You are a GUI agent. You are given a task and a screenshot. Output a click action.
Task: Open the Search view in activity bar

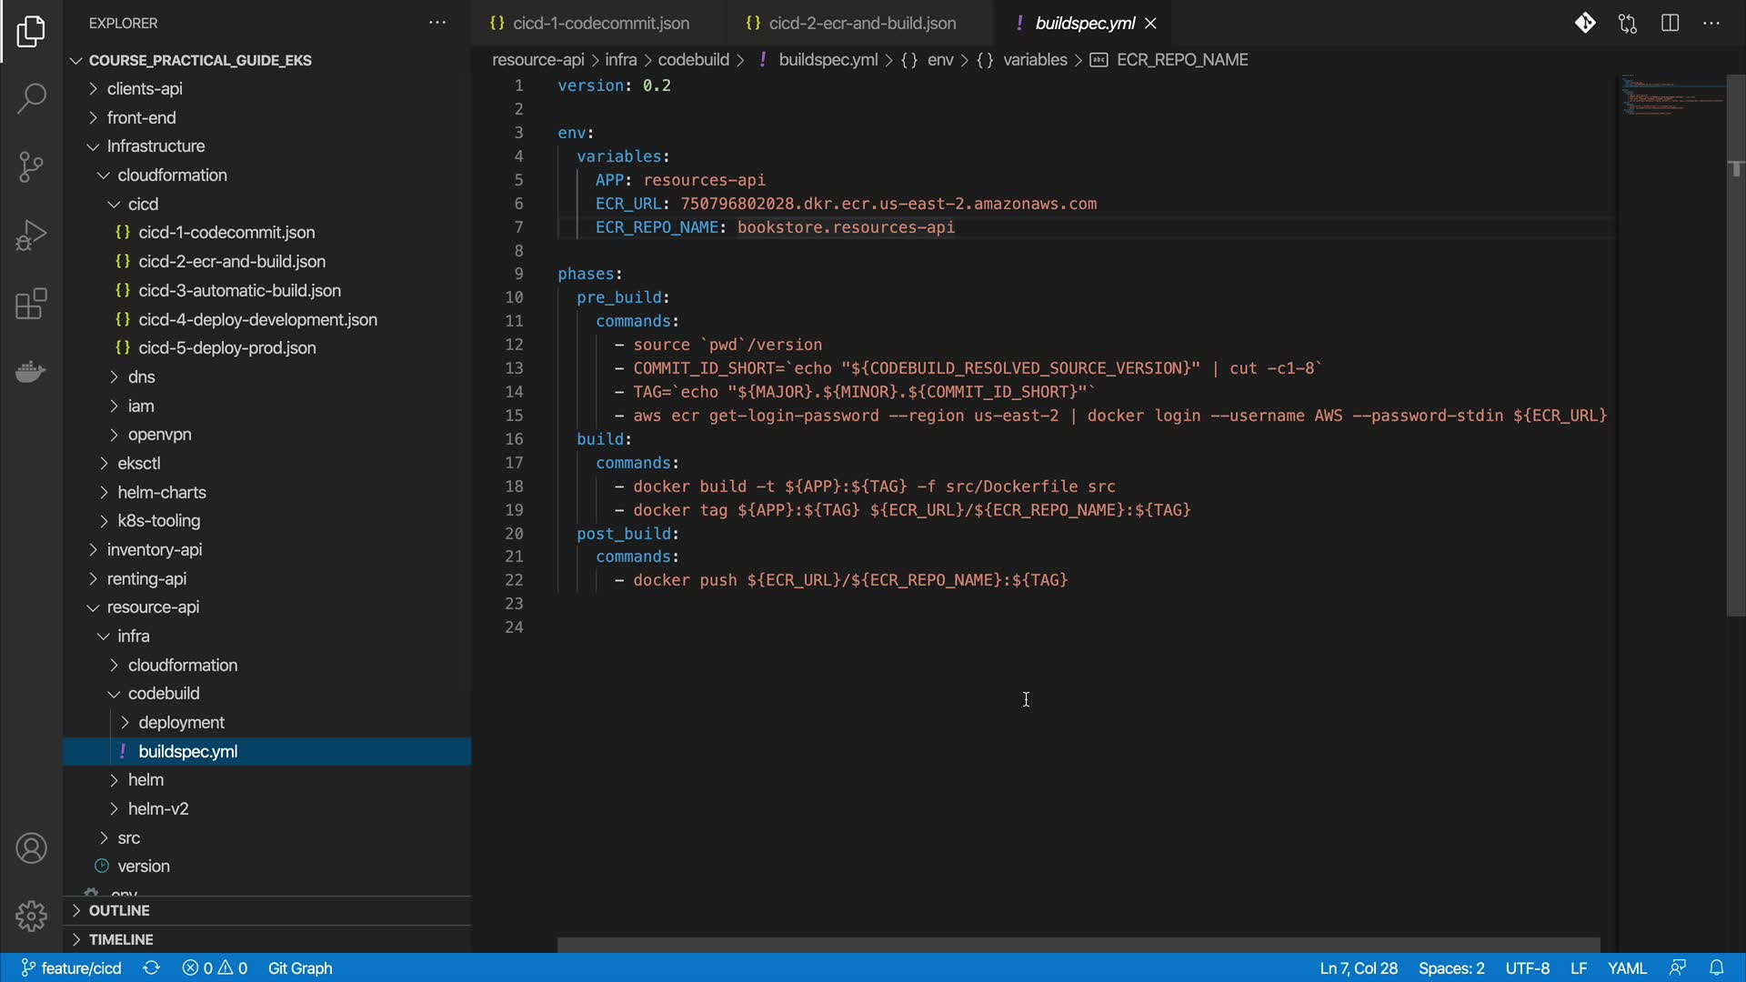(x=31, y=98)
